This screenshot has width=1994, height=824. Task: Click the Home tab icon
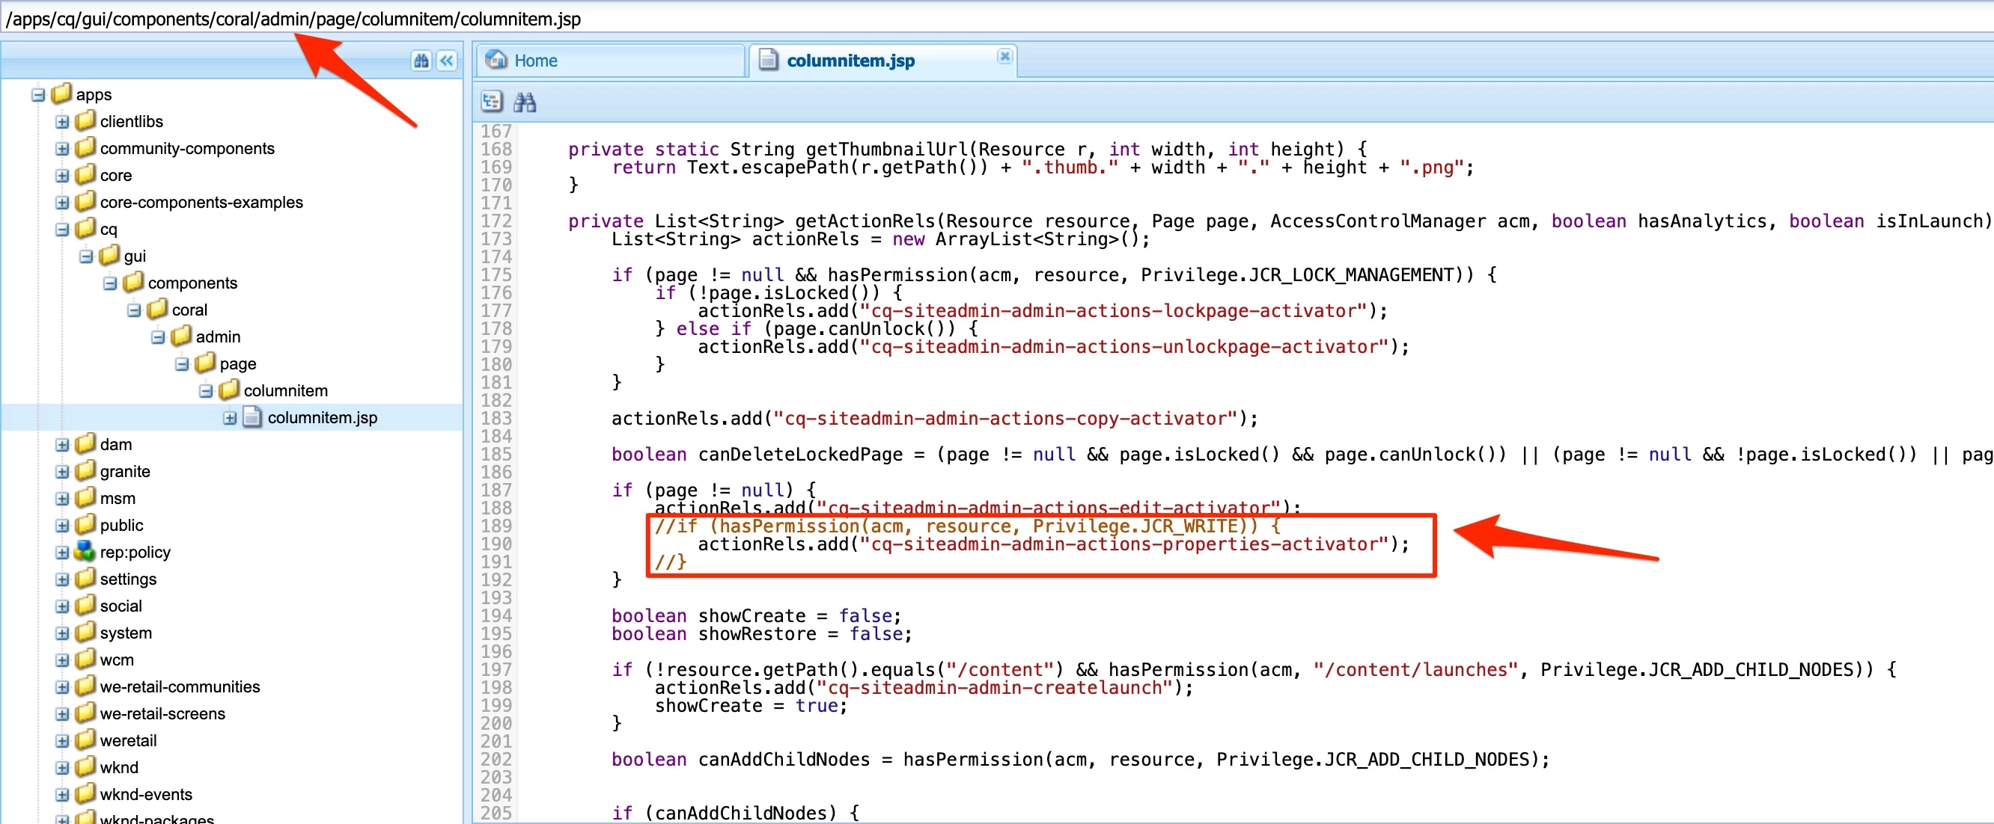point(496,60)
